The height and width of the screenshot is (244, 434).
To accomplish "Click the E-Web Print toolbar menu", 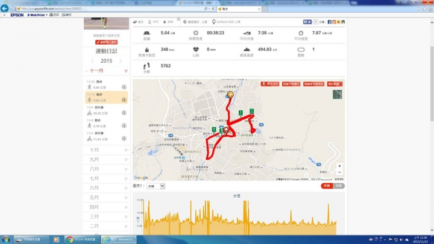I will [x=37, y=15].
